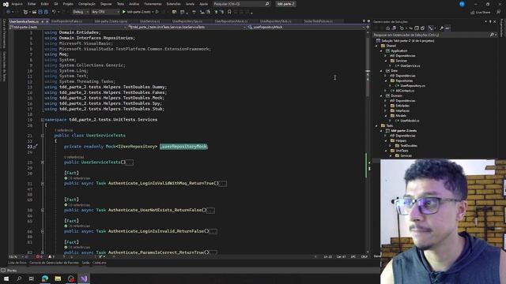The width and height of the screenshot is (506, 284).
Task: Click the bookmark toolbar icon
Action: [x=229, y=12]
